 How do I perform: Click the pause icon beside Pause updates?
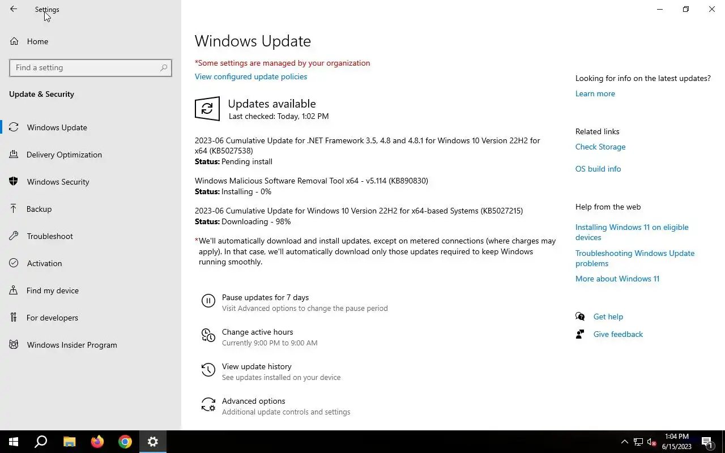[x=208, y=301]
